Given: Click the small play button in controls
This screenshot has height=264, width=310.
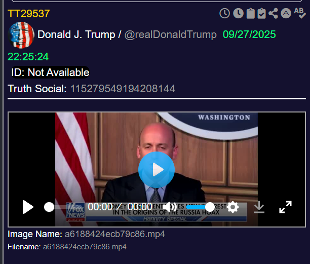Looking at the screenshot, I should click(28, 207).
